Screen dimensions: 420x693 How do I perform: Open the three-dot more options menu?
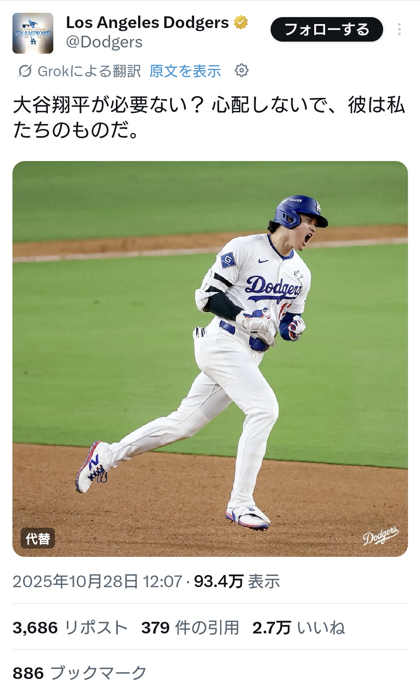click(399, 30)
